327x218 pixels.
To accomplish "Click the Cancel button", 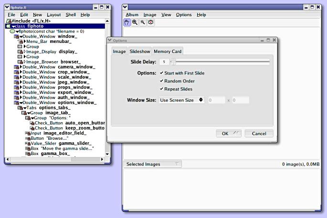I will [259, 134].
